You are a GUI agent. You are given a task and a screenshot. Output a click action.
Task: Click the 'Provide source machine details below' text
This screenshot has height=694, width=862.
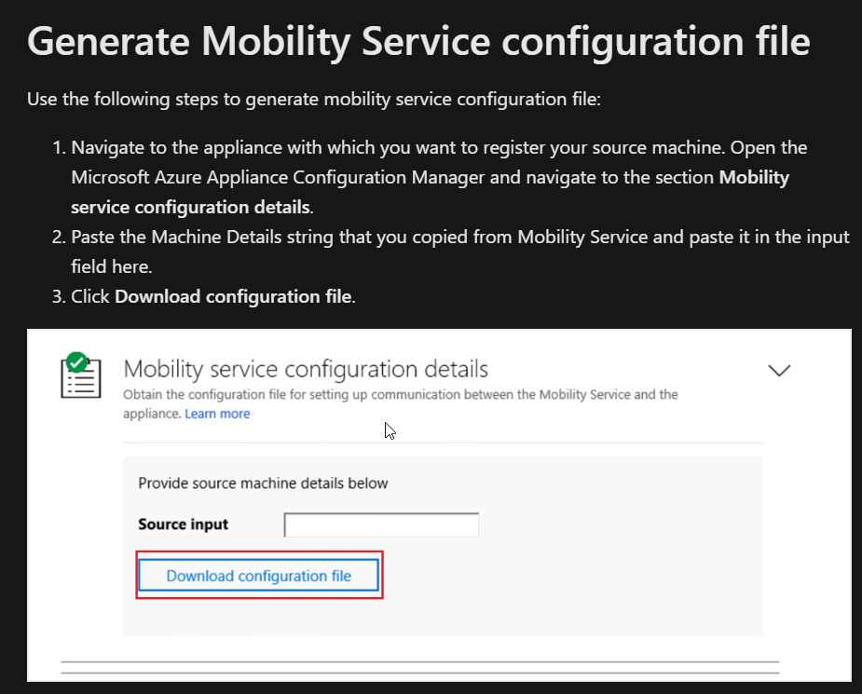pyautogui.click(x=263, y=483)
